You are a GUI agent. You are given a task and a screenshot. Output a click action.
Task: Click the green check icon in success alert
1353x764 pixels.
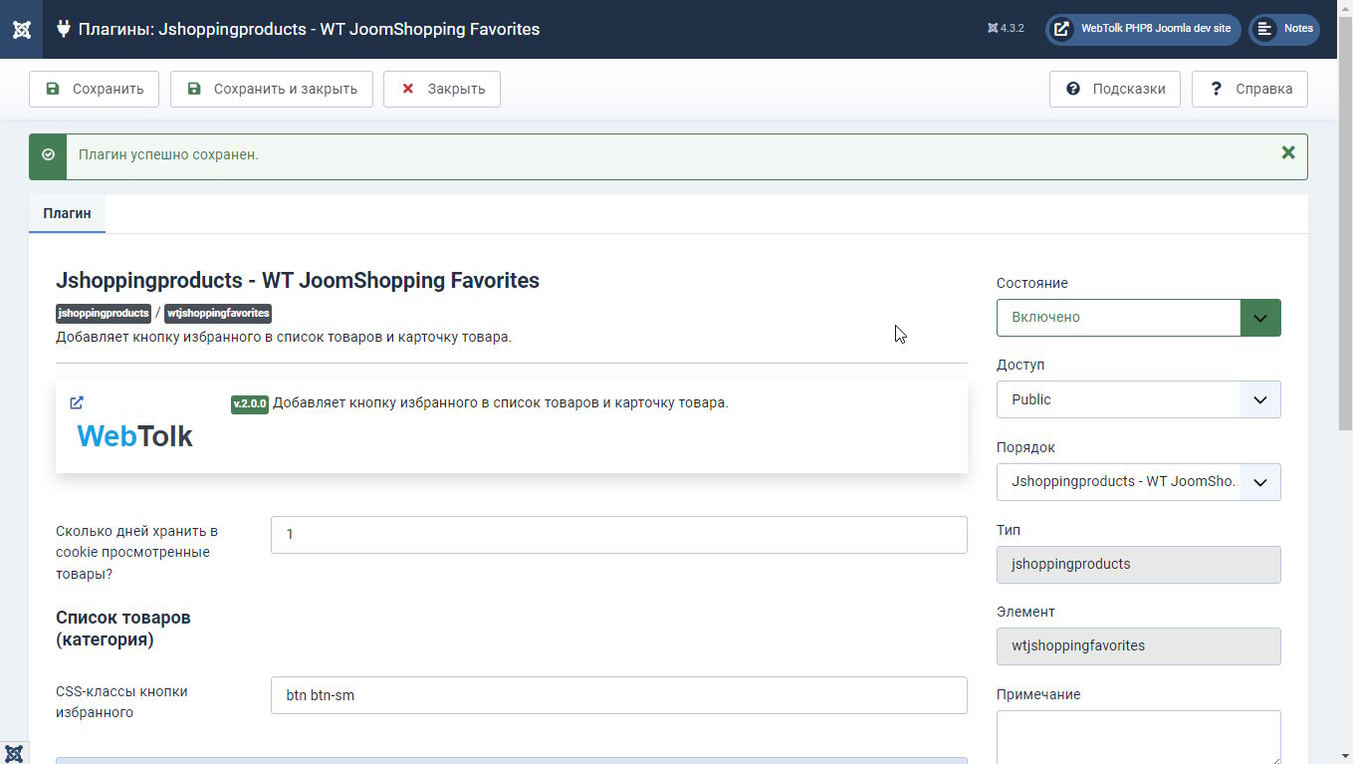tap(48, 155)
